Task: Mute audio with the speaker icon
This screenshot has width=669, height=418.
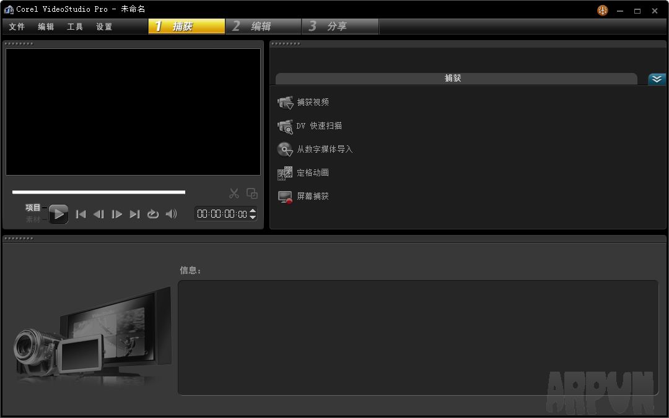Action: tap(171, 214)
